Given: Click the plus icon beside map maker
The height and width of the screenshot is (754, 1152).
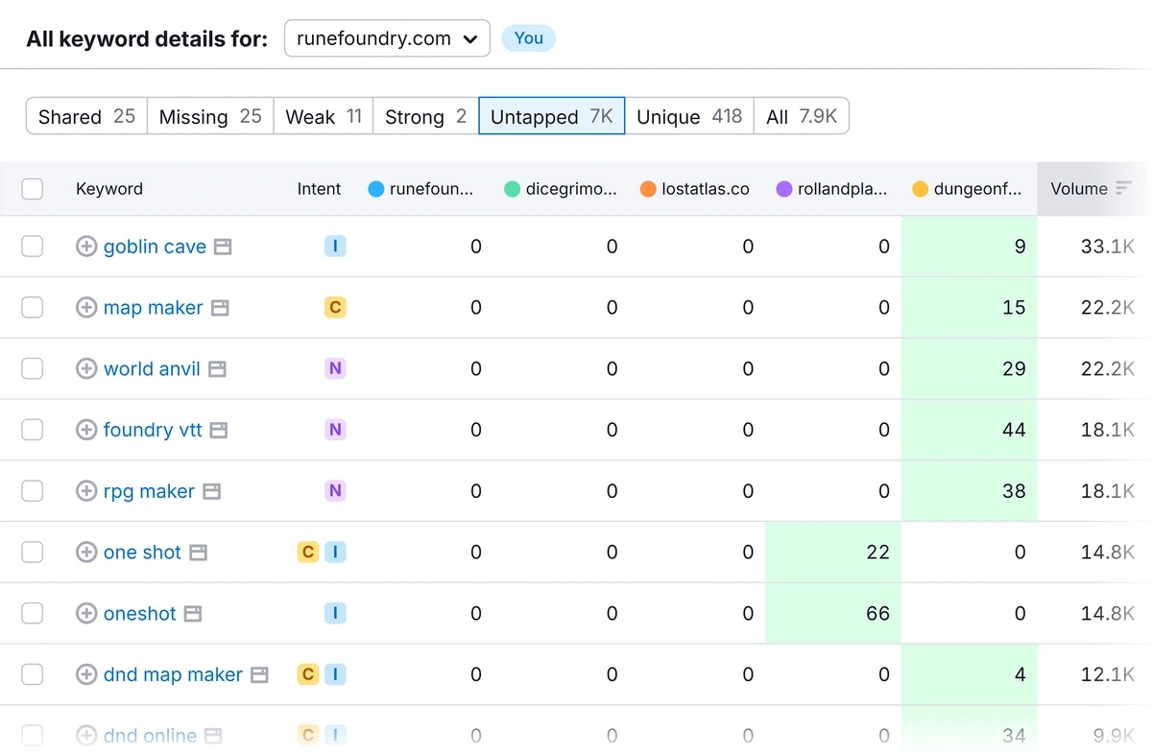Looking at the screenshot, I should (x=86, y=308).
